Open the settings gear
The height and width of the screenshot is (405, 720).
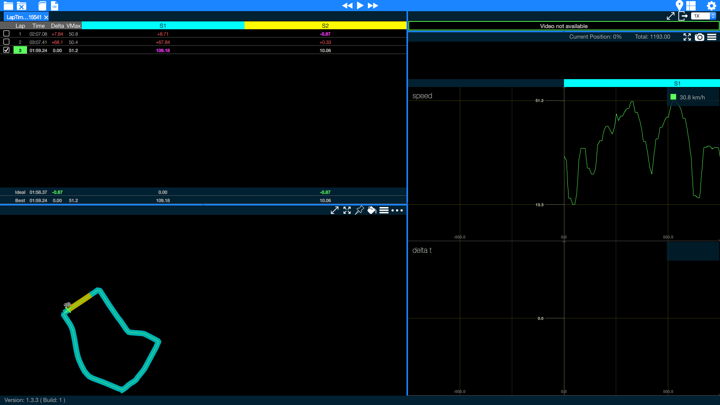coord(711,6)
